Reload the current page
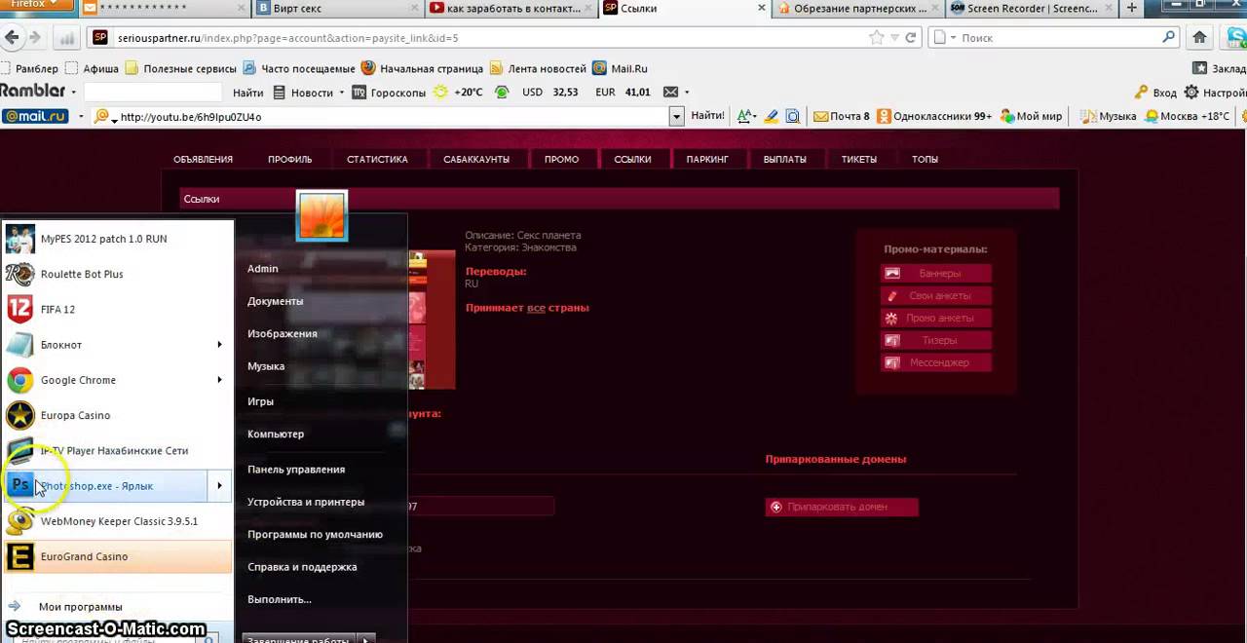 (x=911, y=38)
